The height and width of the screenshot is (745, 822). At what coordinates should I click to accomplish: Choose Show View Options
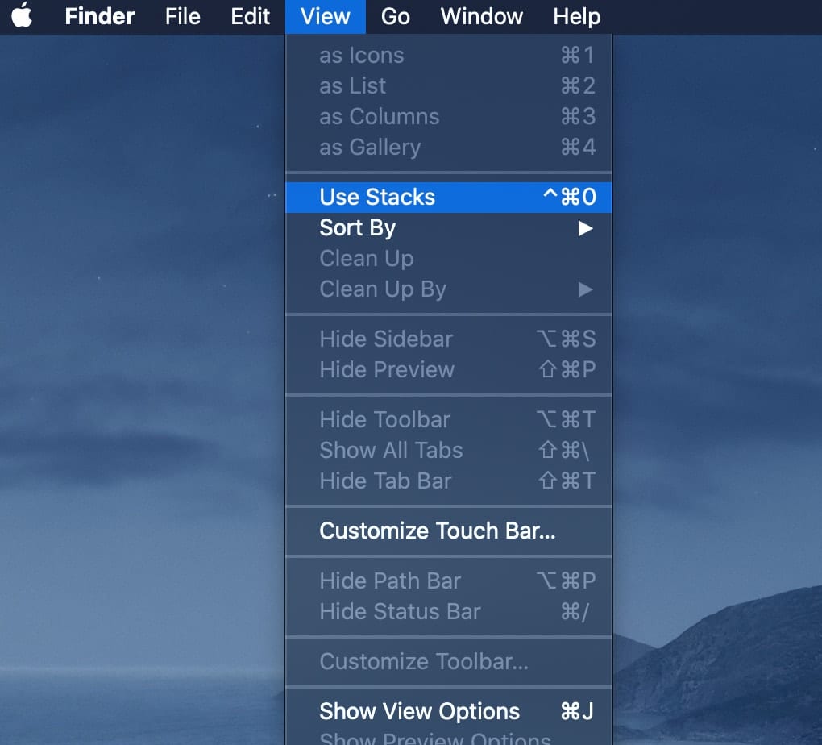pos(419,711)
